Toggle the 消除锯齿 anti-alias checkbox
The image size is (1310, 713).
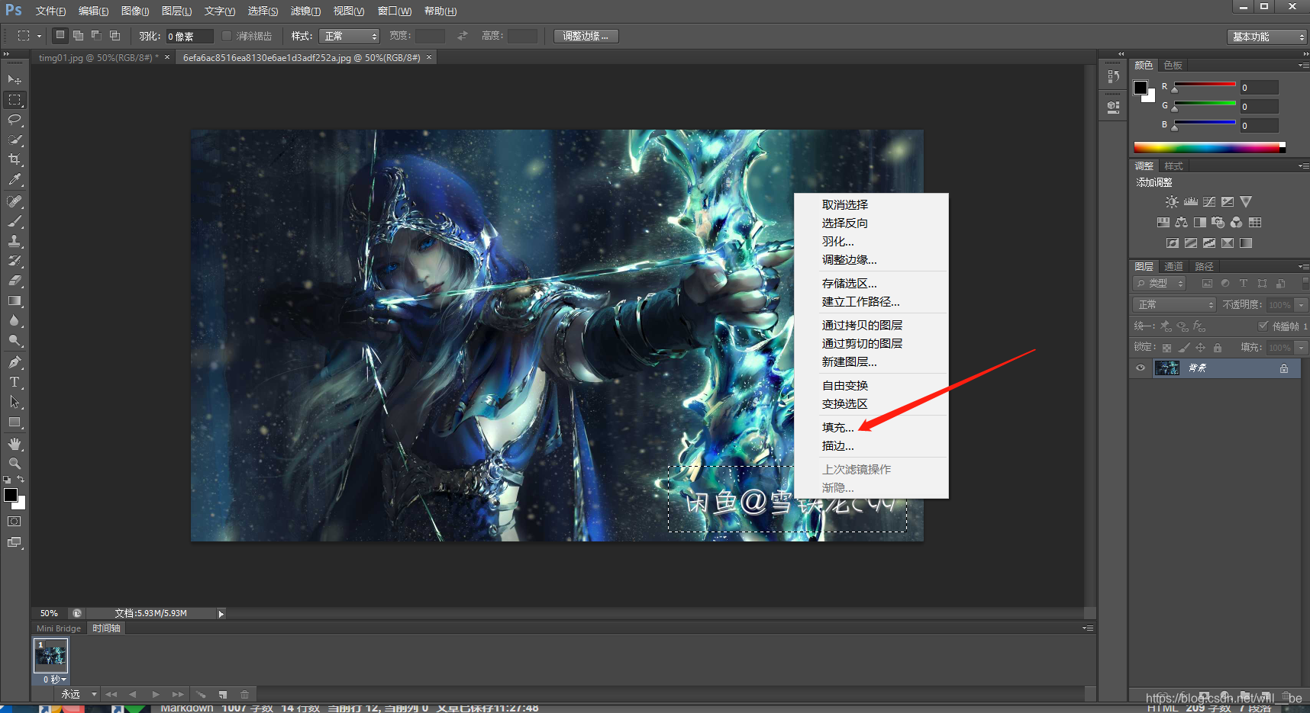coord(227,36)
